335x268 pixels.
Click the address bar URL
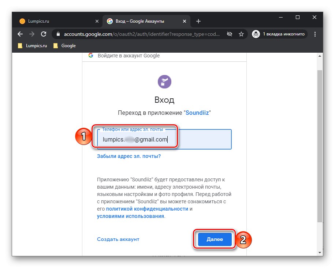pyautogui.click(x=142, y=34)
